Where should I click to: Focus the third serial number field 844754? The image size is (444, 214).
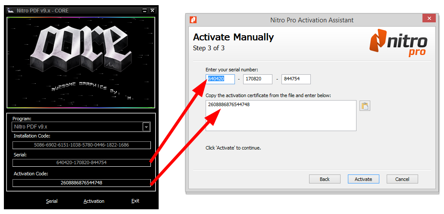296,79
